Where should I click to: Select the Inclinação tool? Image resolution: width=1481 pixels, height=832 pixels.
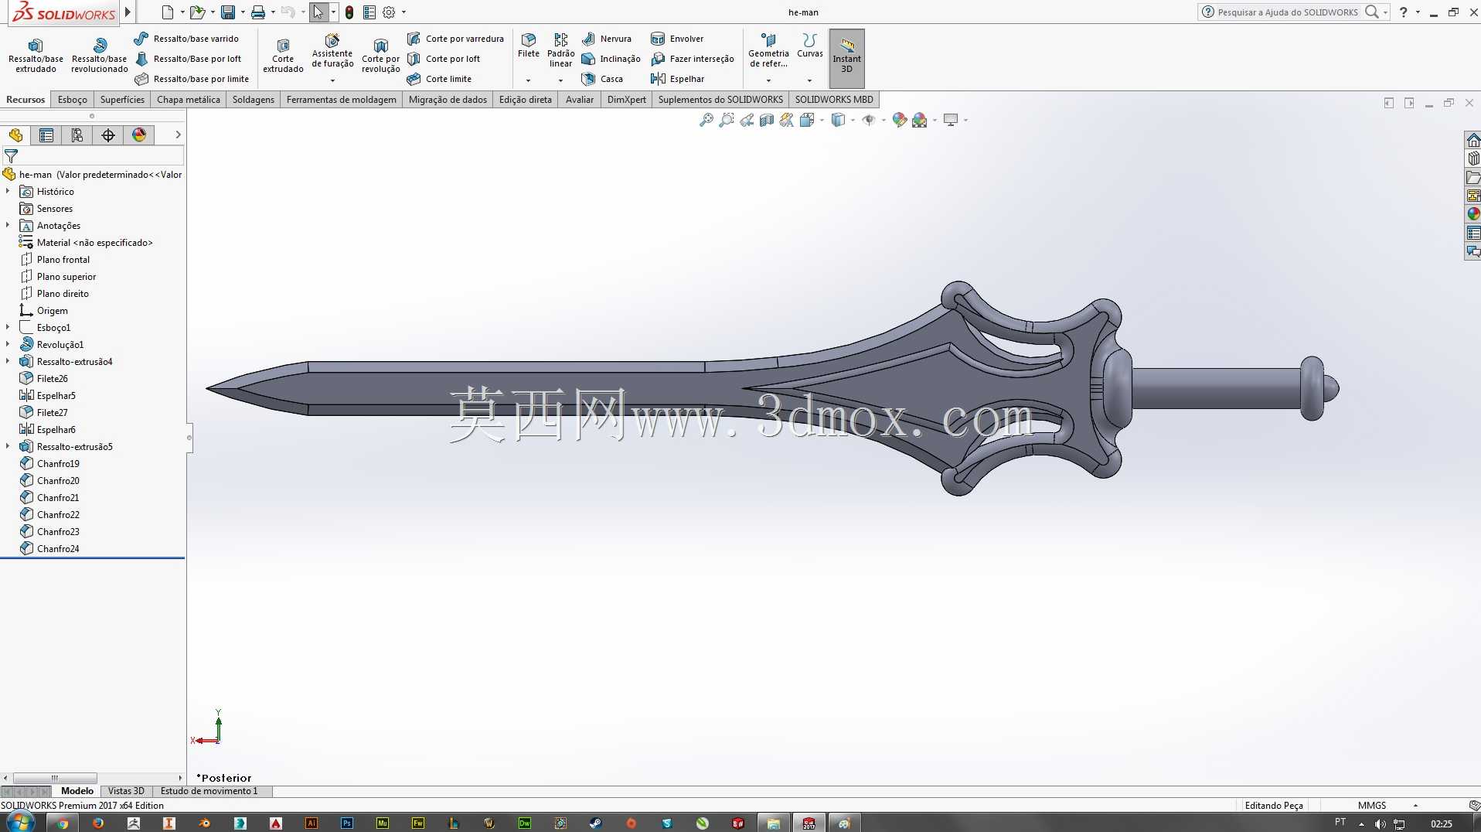[x=611, y=59]
